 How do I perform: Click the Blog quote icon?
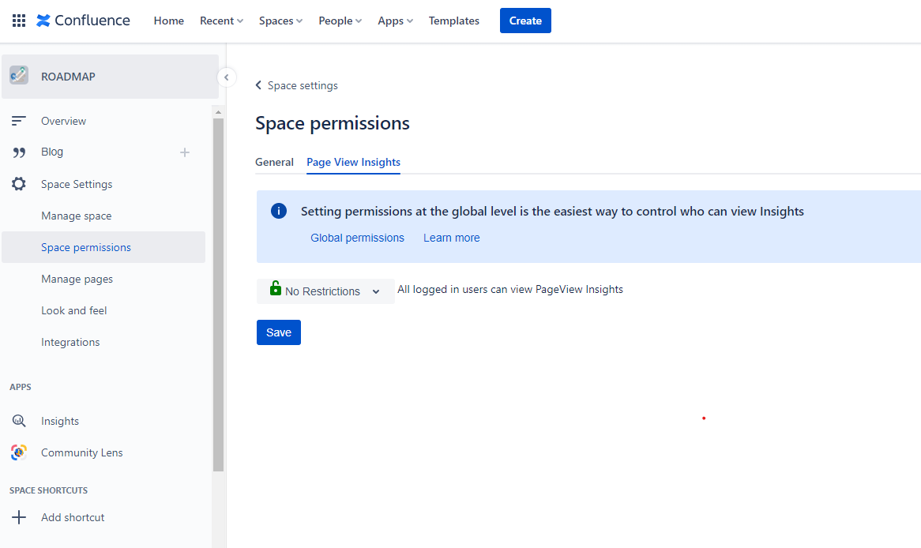20,152
